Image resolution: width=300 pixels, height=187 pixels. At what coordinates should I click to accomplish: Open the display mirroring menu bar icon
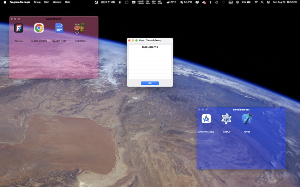[197, 2]
